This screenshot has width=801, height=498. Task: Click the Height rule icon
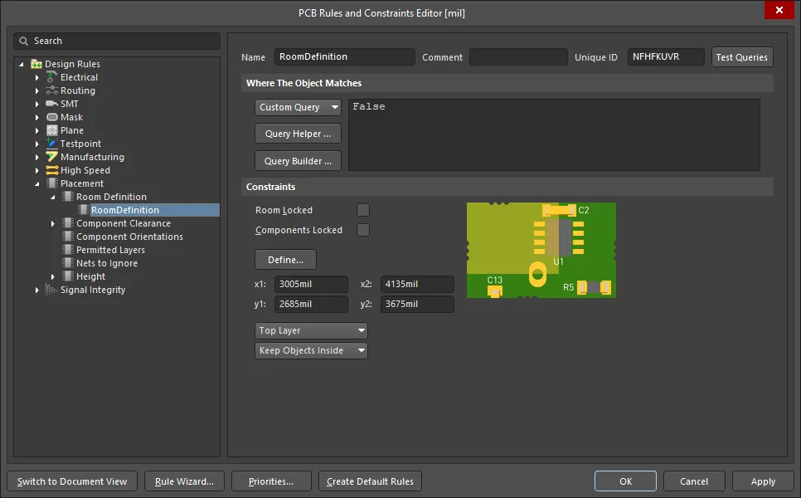tap(67, 276)
